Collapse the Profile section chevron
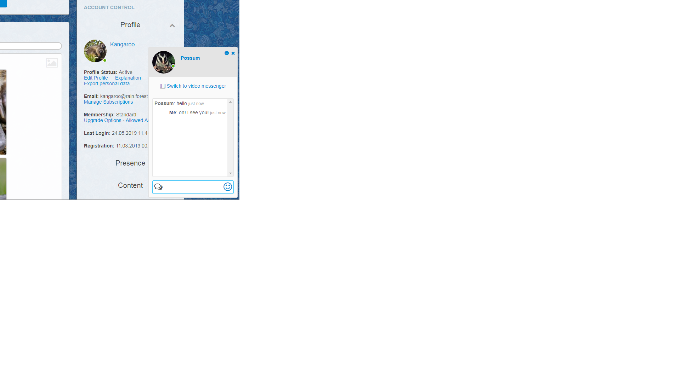The width and height of the screenshot is (680, 382). coord(172,25)
